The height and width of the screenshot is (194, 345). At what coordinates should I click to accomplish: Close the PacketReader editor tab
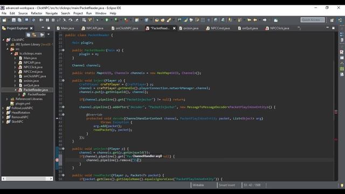174,28
